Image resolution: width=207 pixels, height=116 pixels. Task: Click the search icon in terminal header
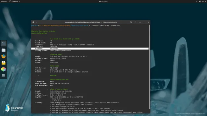pos(131,22)
